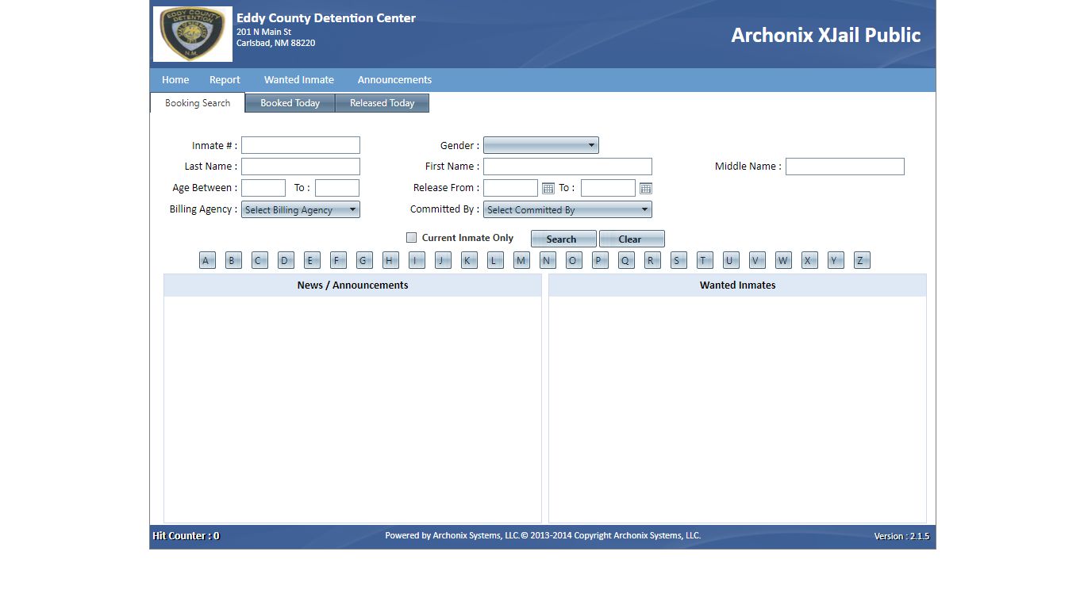
Task: Open the Release To calendar picker
Action: tap(645, 189)
